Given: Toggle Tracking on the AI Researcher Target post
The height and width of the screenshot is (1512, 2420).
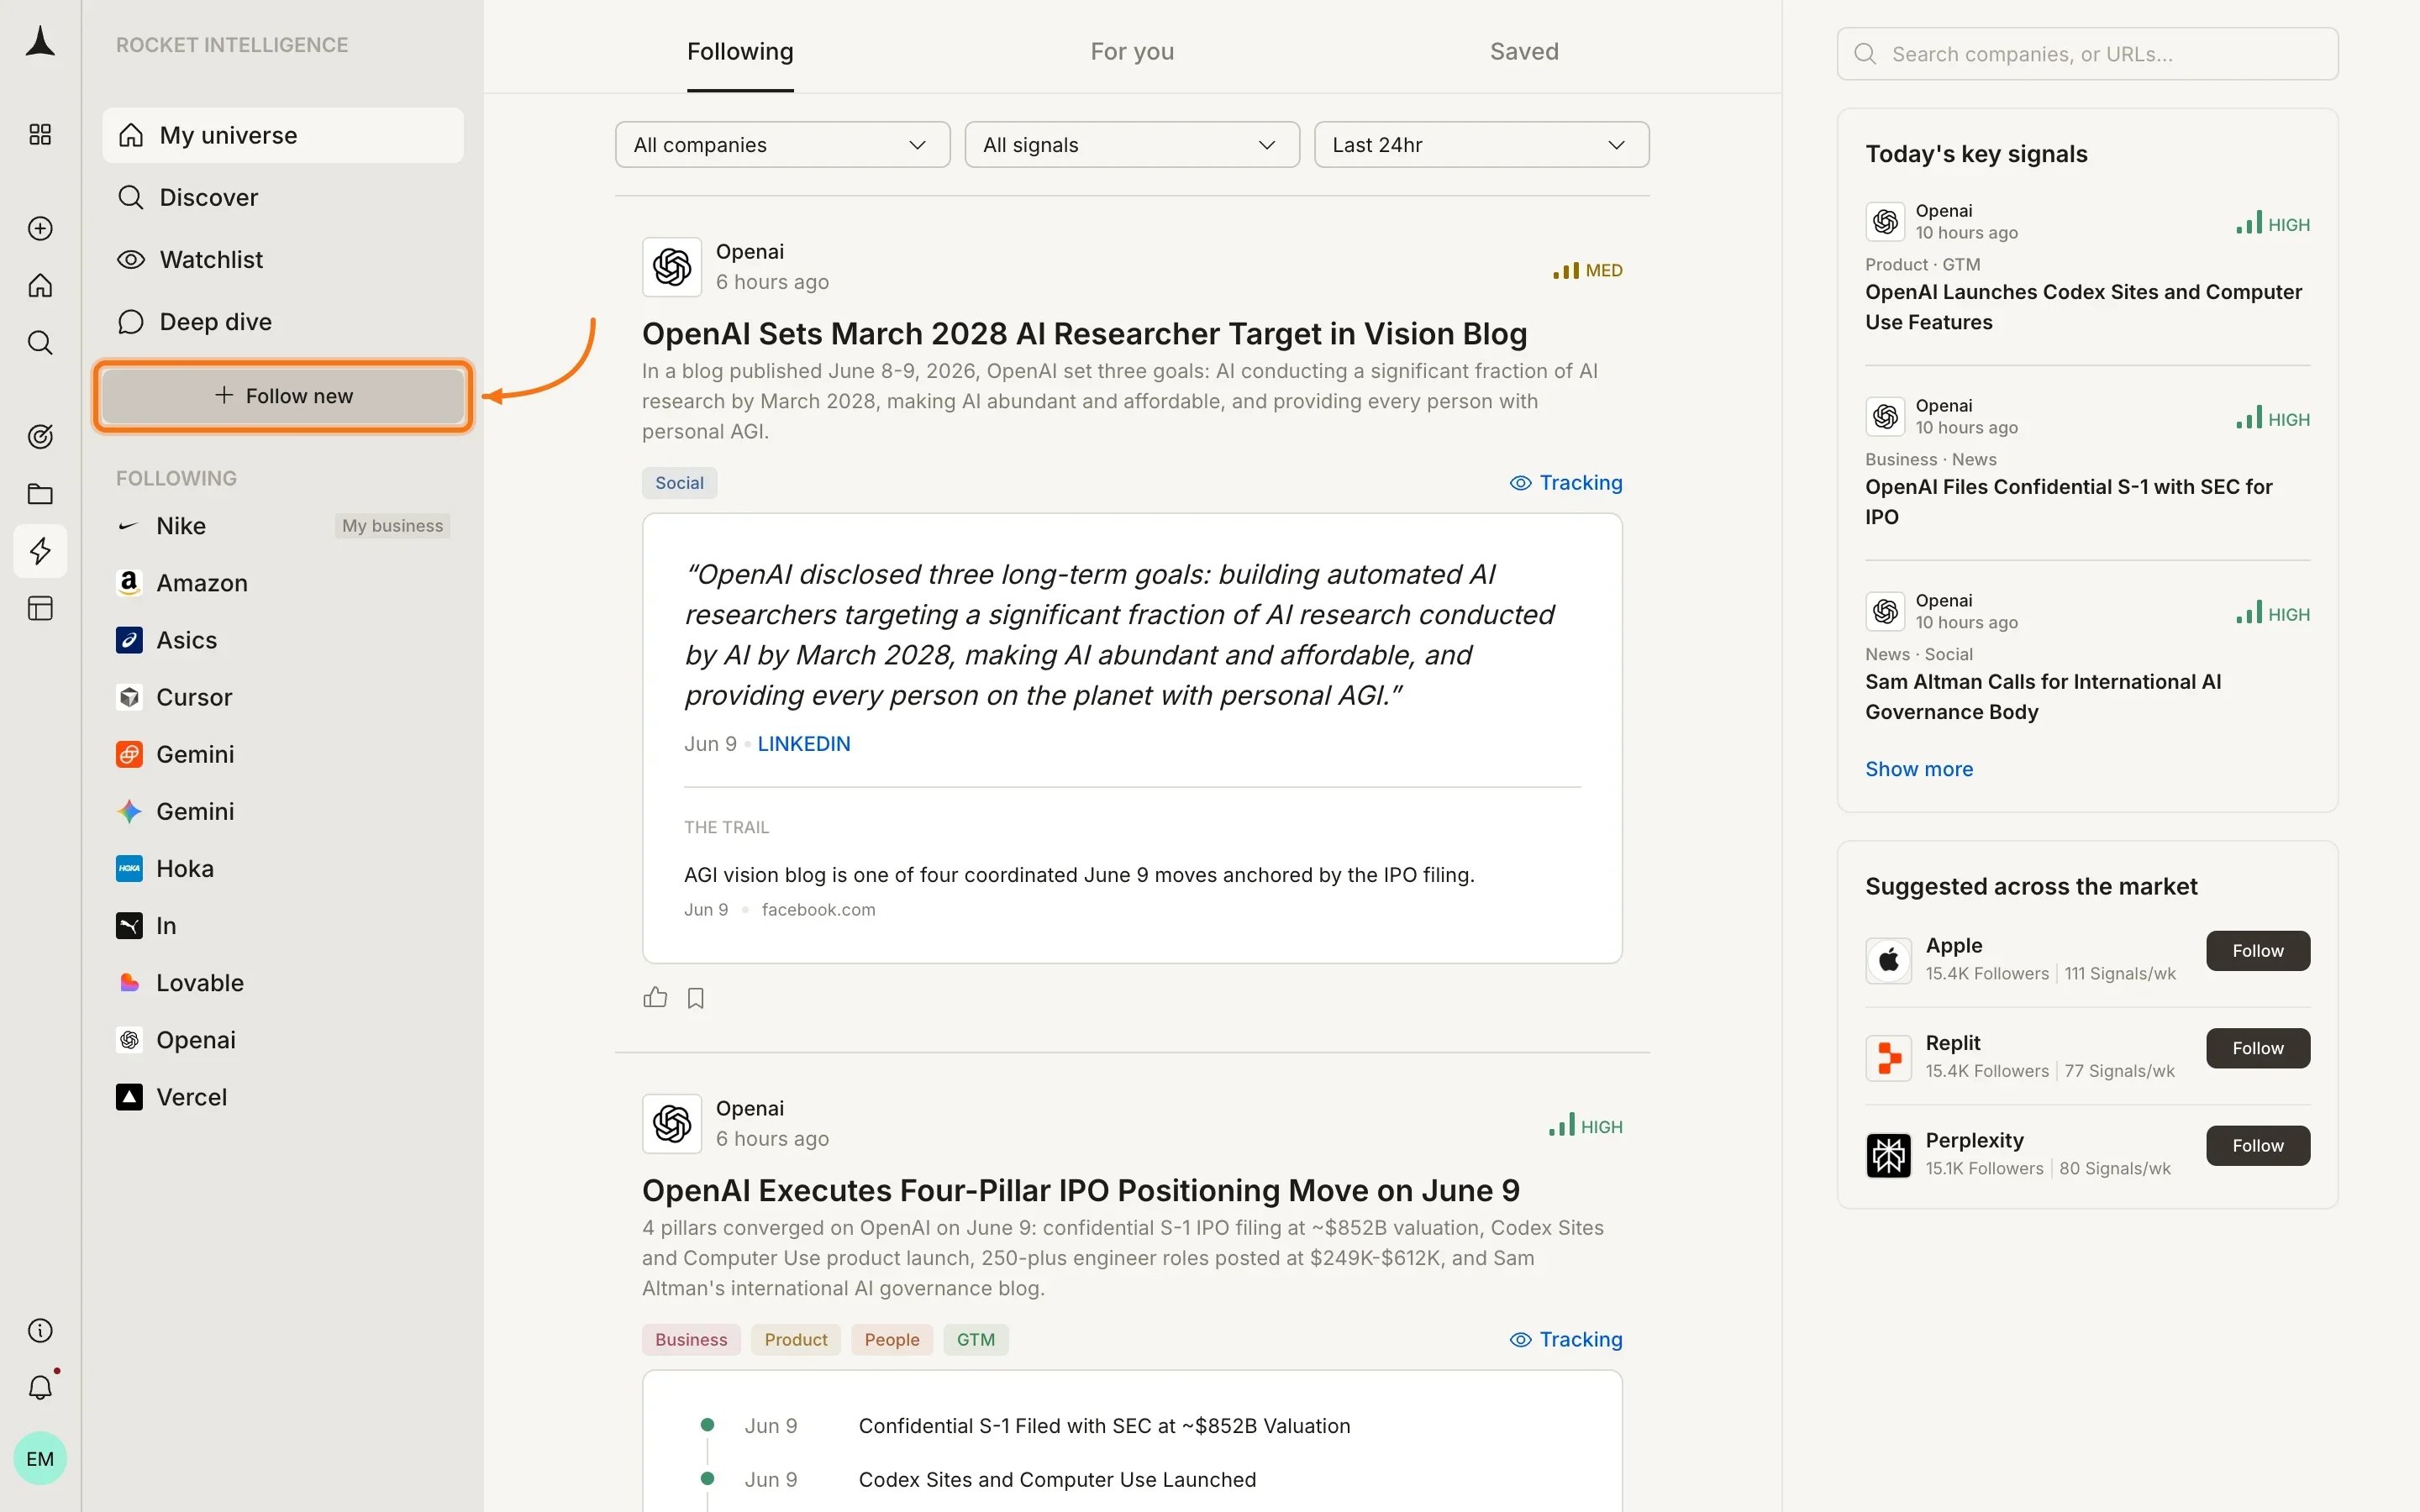Looking at the screenshot, I should click(1565, 483).
